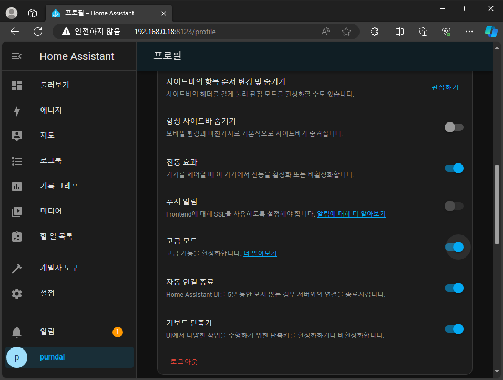Open the purndal user avatar

coord(17,357)
